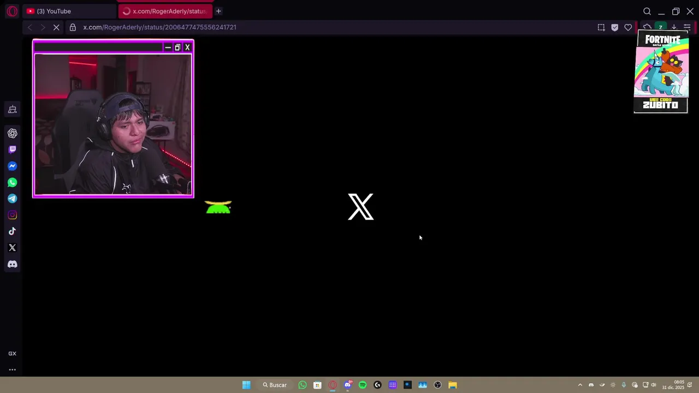Expand hidden system tray icons chevron

[580, 385]
